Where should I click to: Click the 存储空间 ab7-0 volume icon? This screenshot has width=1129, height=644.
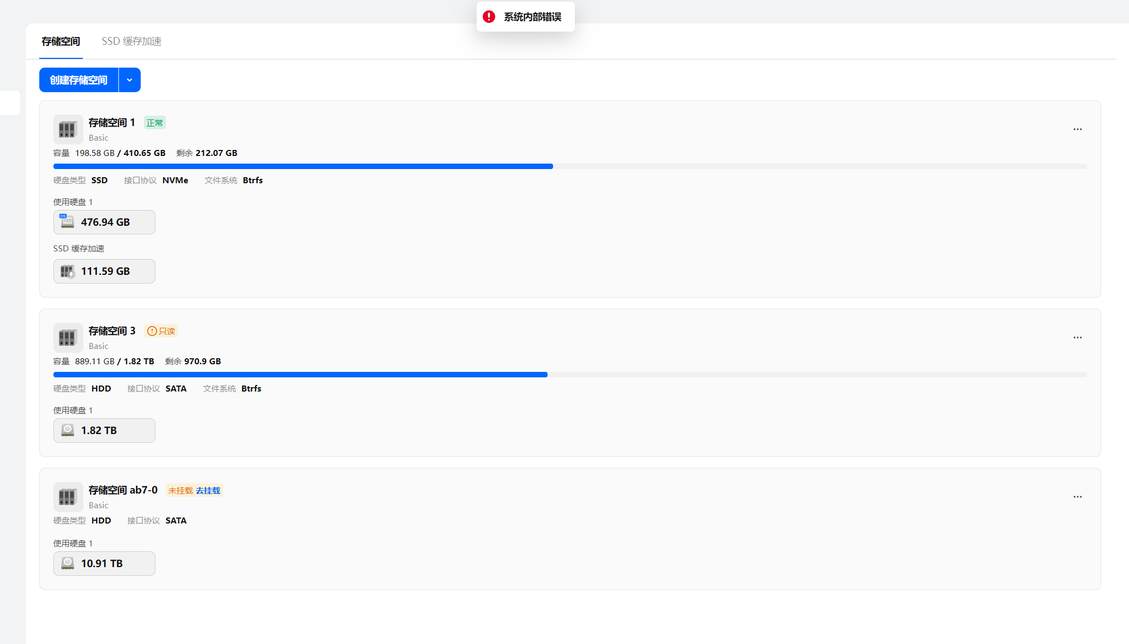(x=68, y=497)
